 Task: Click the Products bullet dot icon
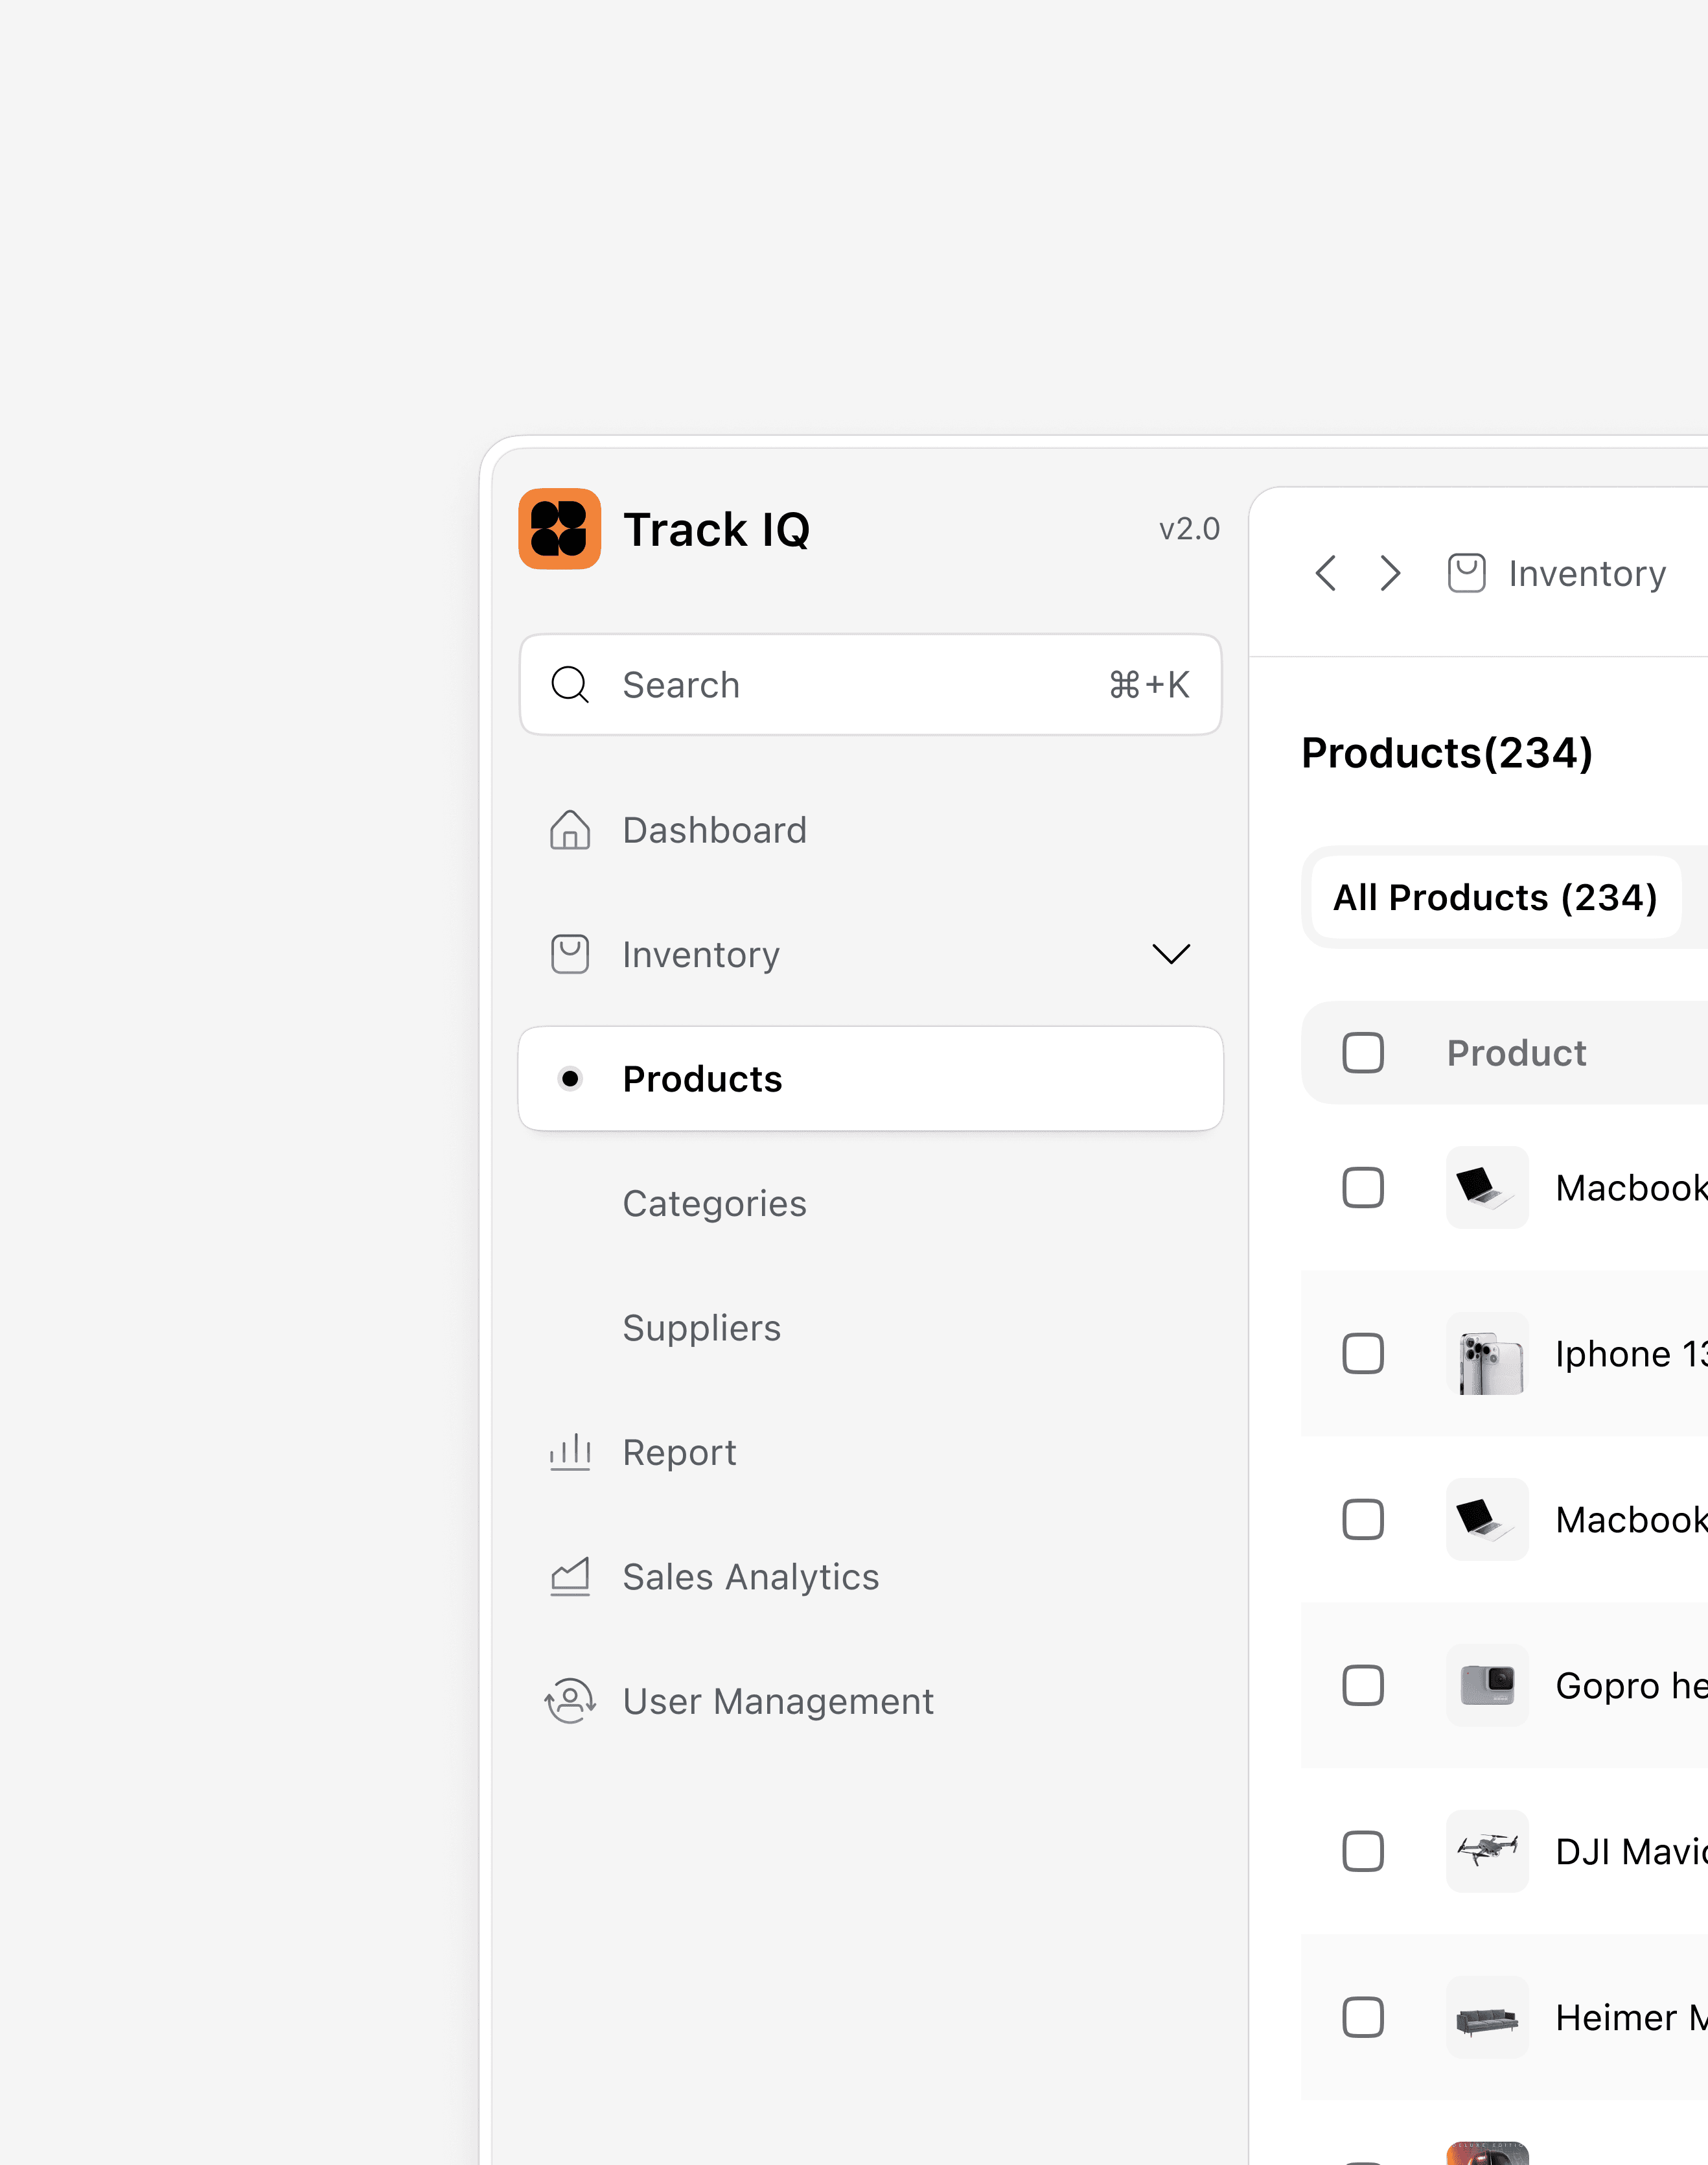click(x=570, y=1079)
